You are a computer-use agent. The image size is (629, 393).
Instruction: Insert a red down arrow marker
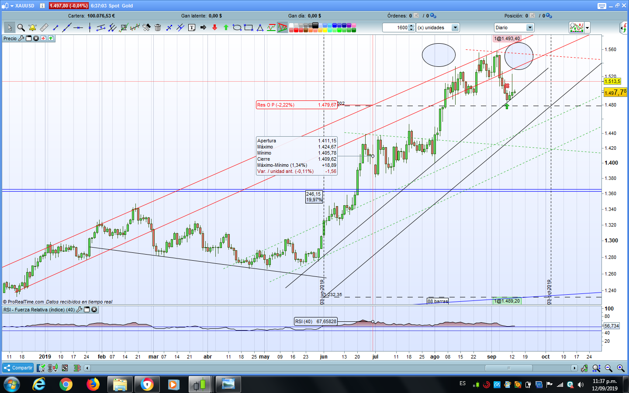[214, 28]
